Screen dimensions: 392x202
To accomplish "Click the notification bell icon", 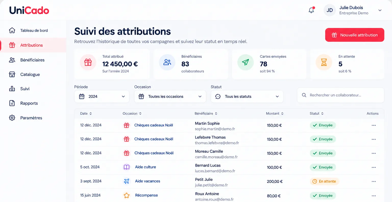I will tap(311, 10).
